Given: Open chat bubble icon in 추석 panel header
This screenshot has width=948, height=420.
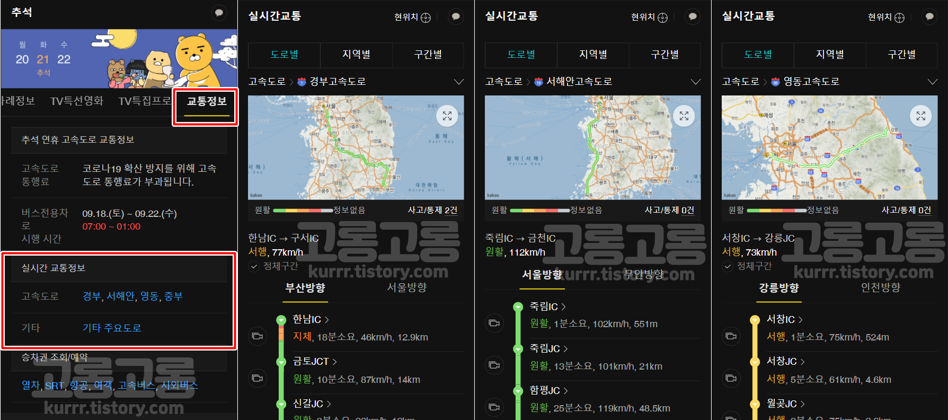Looking at the screenshot, I should [x=219, y=13].
